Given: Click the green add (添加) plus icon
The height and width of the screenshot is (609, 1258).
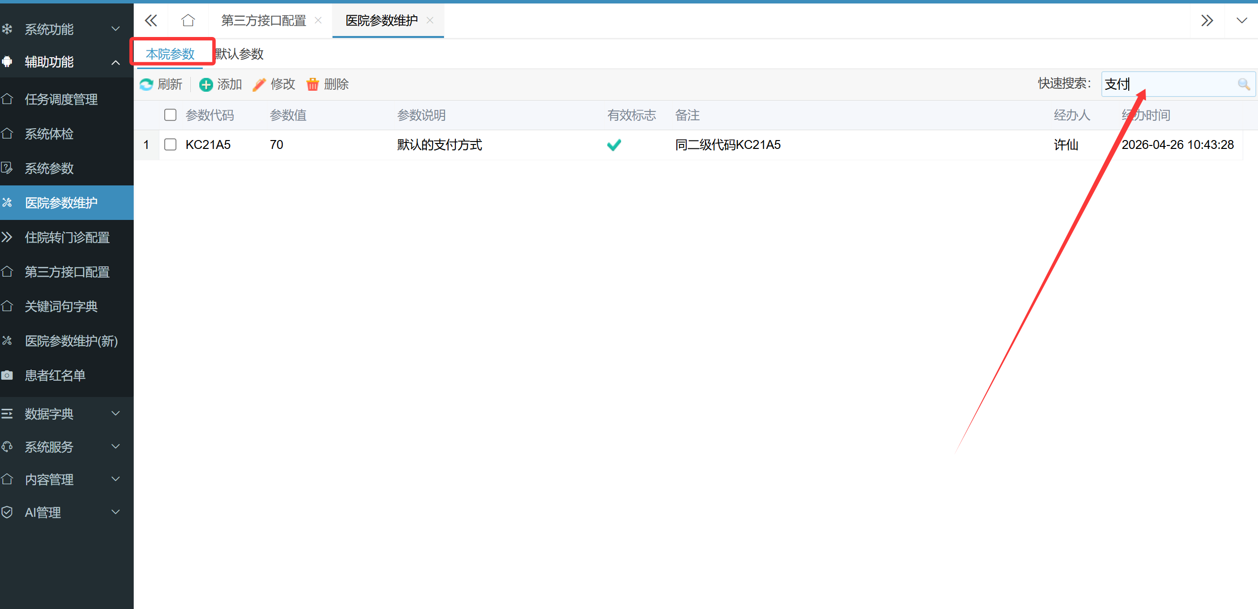Looking at the screenshot, I should (206, 84).
